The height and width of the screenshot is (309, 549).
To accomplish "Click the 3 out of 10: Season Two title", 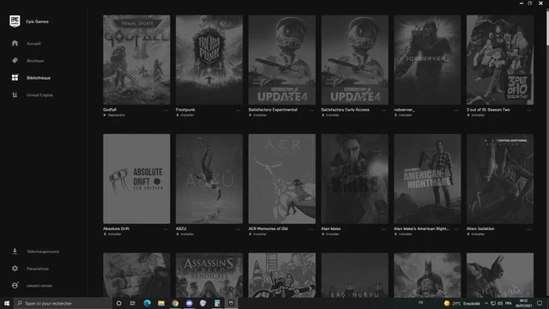I will [488, 110].
